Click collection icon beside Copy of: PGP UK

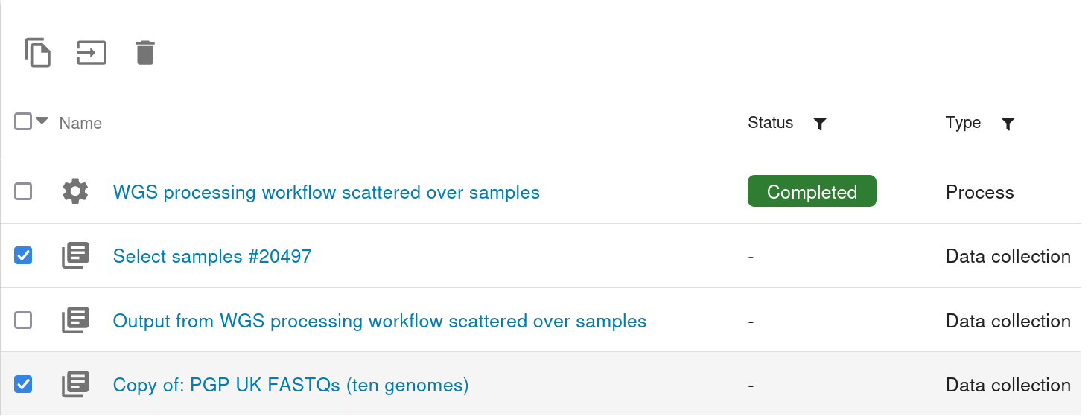[75, 385]
